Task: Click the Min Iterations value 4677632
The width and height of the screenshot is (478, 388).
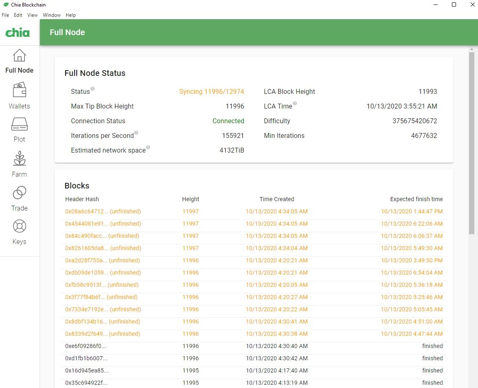Action: click(424, 135)
